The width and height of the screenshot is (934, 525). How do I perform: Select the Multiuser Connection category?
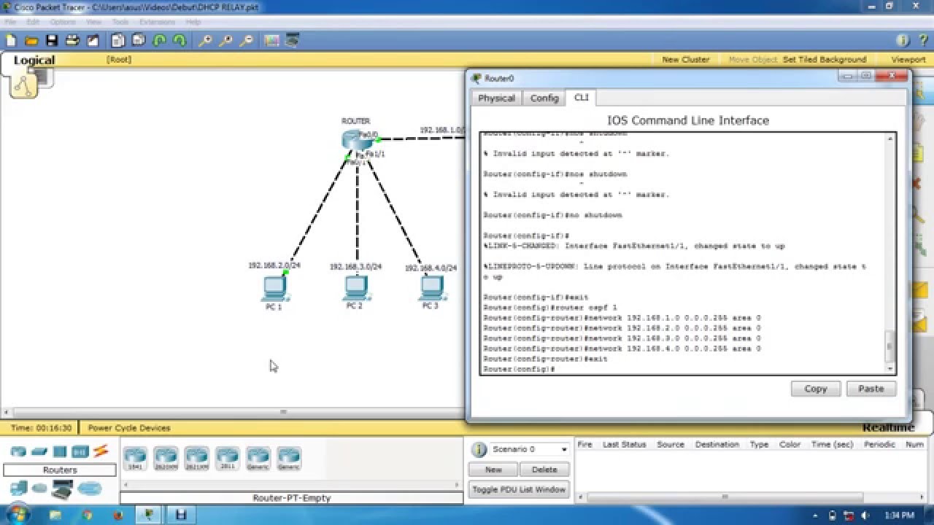90,488
